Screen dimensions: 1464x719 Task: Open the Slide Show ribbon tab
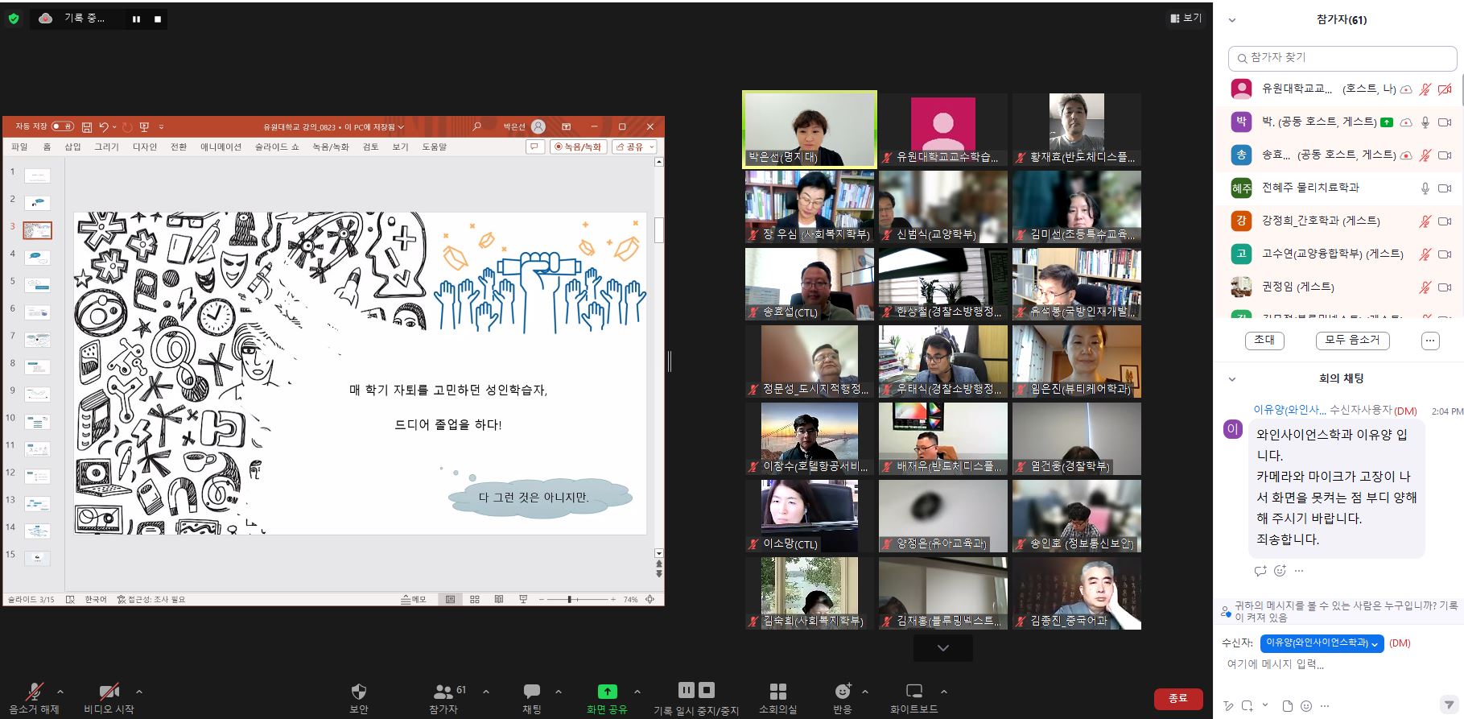pyautogui.click(x=277, y=147)
